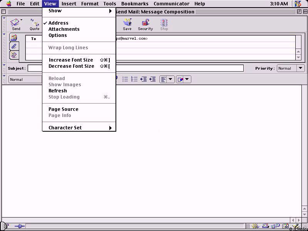Image resolution: width=308 pixels, height=231 pixels.
Task: Select Increase Font Size
Action: click(79, 60)
